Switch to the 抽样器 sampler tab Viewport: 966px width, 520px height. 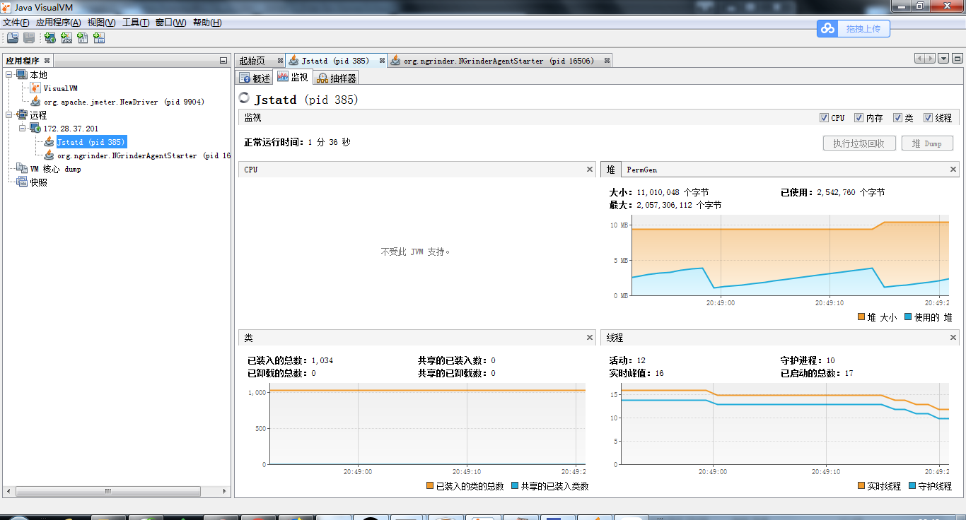[337, 78]
